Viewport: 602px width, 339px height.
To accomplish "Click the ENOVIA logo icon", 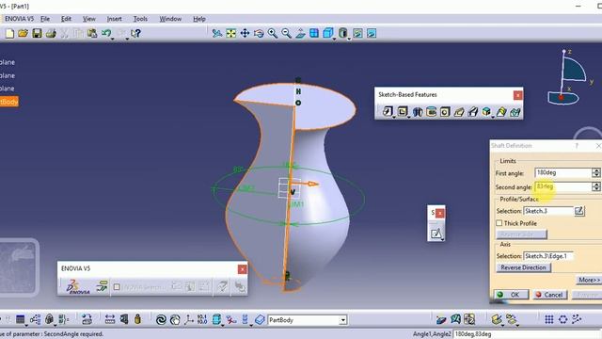I will [x=78, y=287].
